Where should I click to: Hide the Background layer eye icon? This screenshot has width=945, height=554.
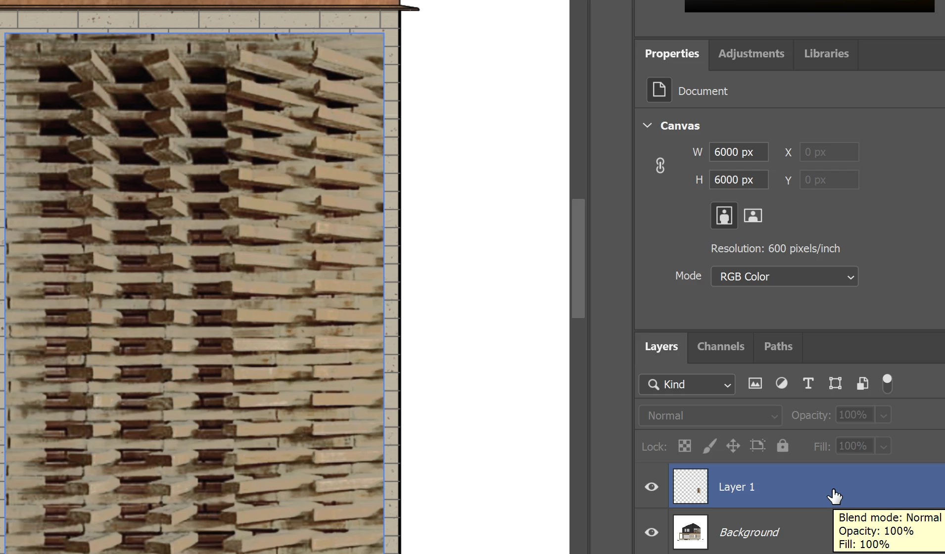pyautogui.click(x=652, y=532)
